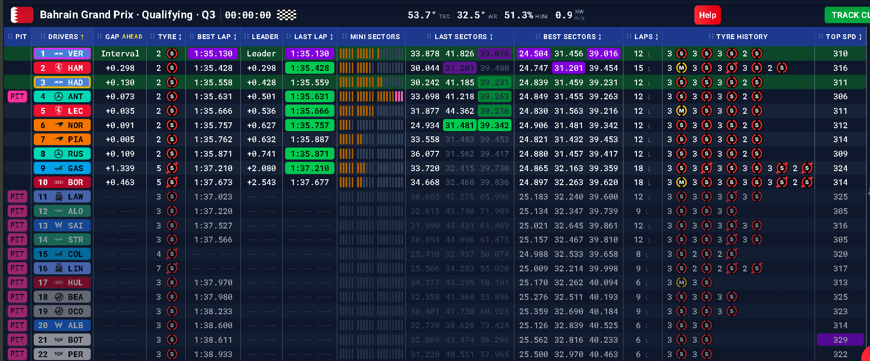Click the Ferrari logo next to LEC
870x361 pixels.
[x=58, y=111]
